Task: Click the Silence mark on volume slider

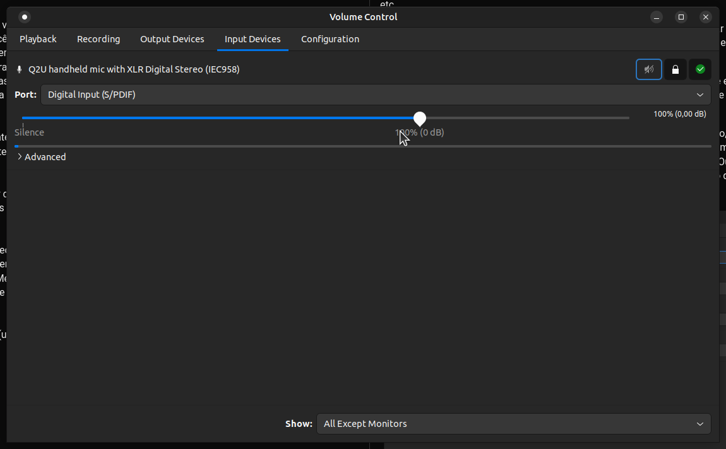Action: click(29, 132)
